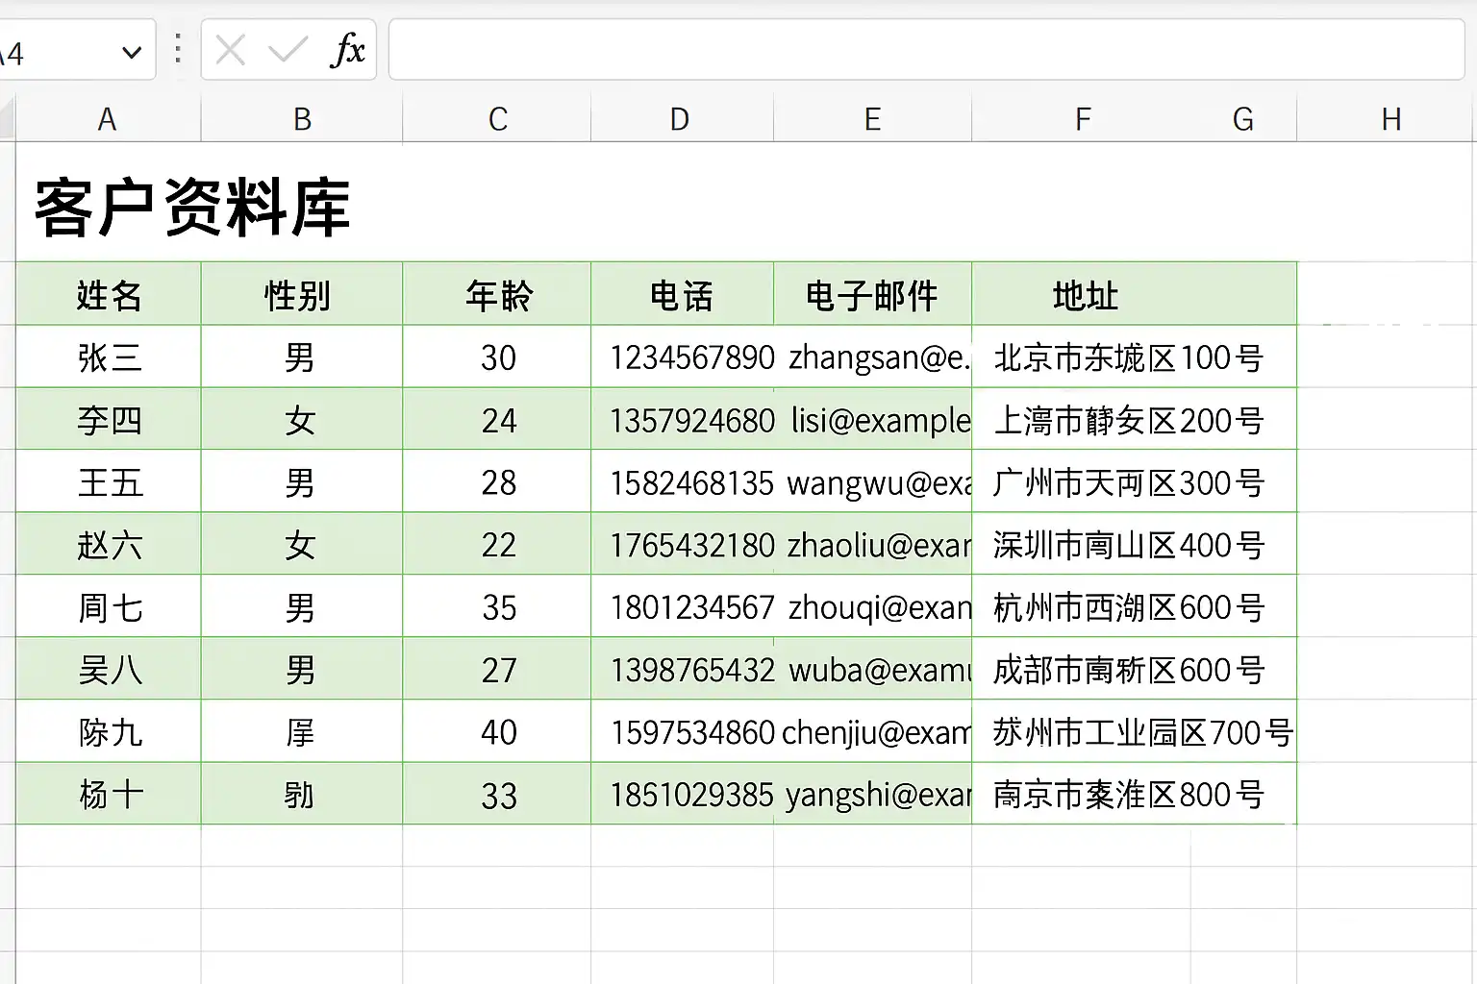1477x984 pixels.
Task: Select age cell with value 35
Action: coord(497,607)
